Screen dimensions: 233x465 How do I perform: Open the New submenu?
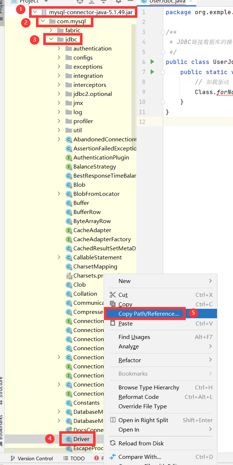pos(161,281)
